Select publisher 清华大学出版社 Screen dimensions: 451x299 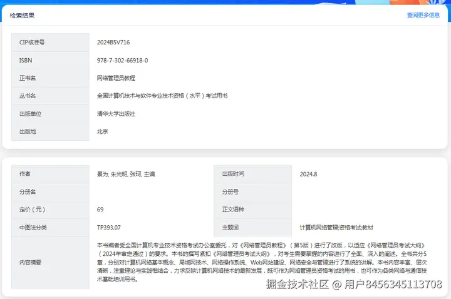pos(116,114)
